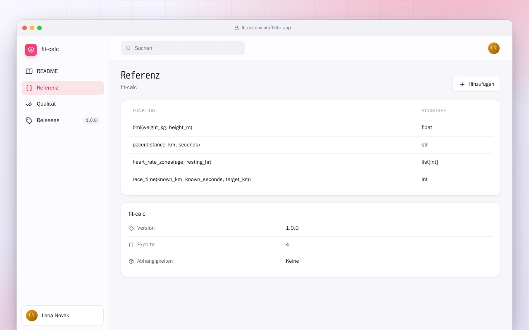Select the pace(distance_km, seconds) row

point(310,145)
